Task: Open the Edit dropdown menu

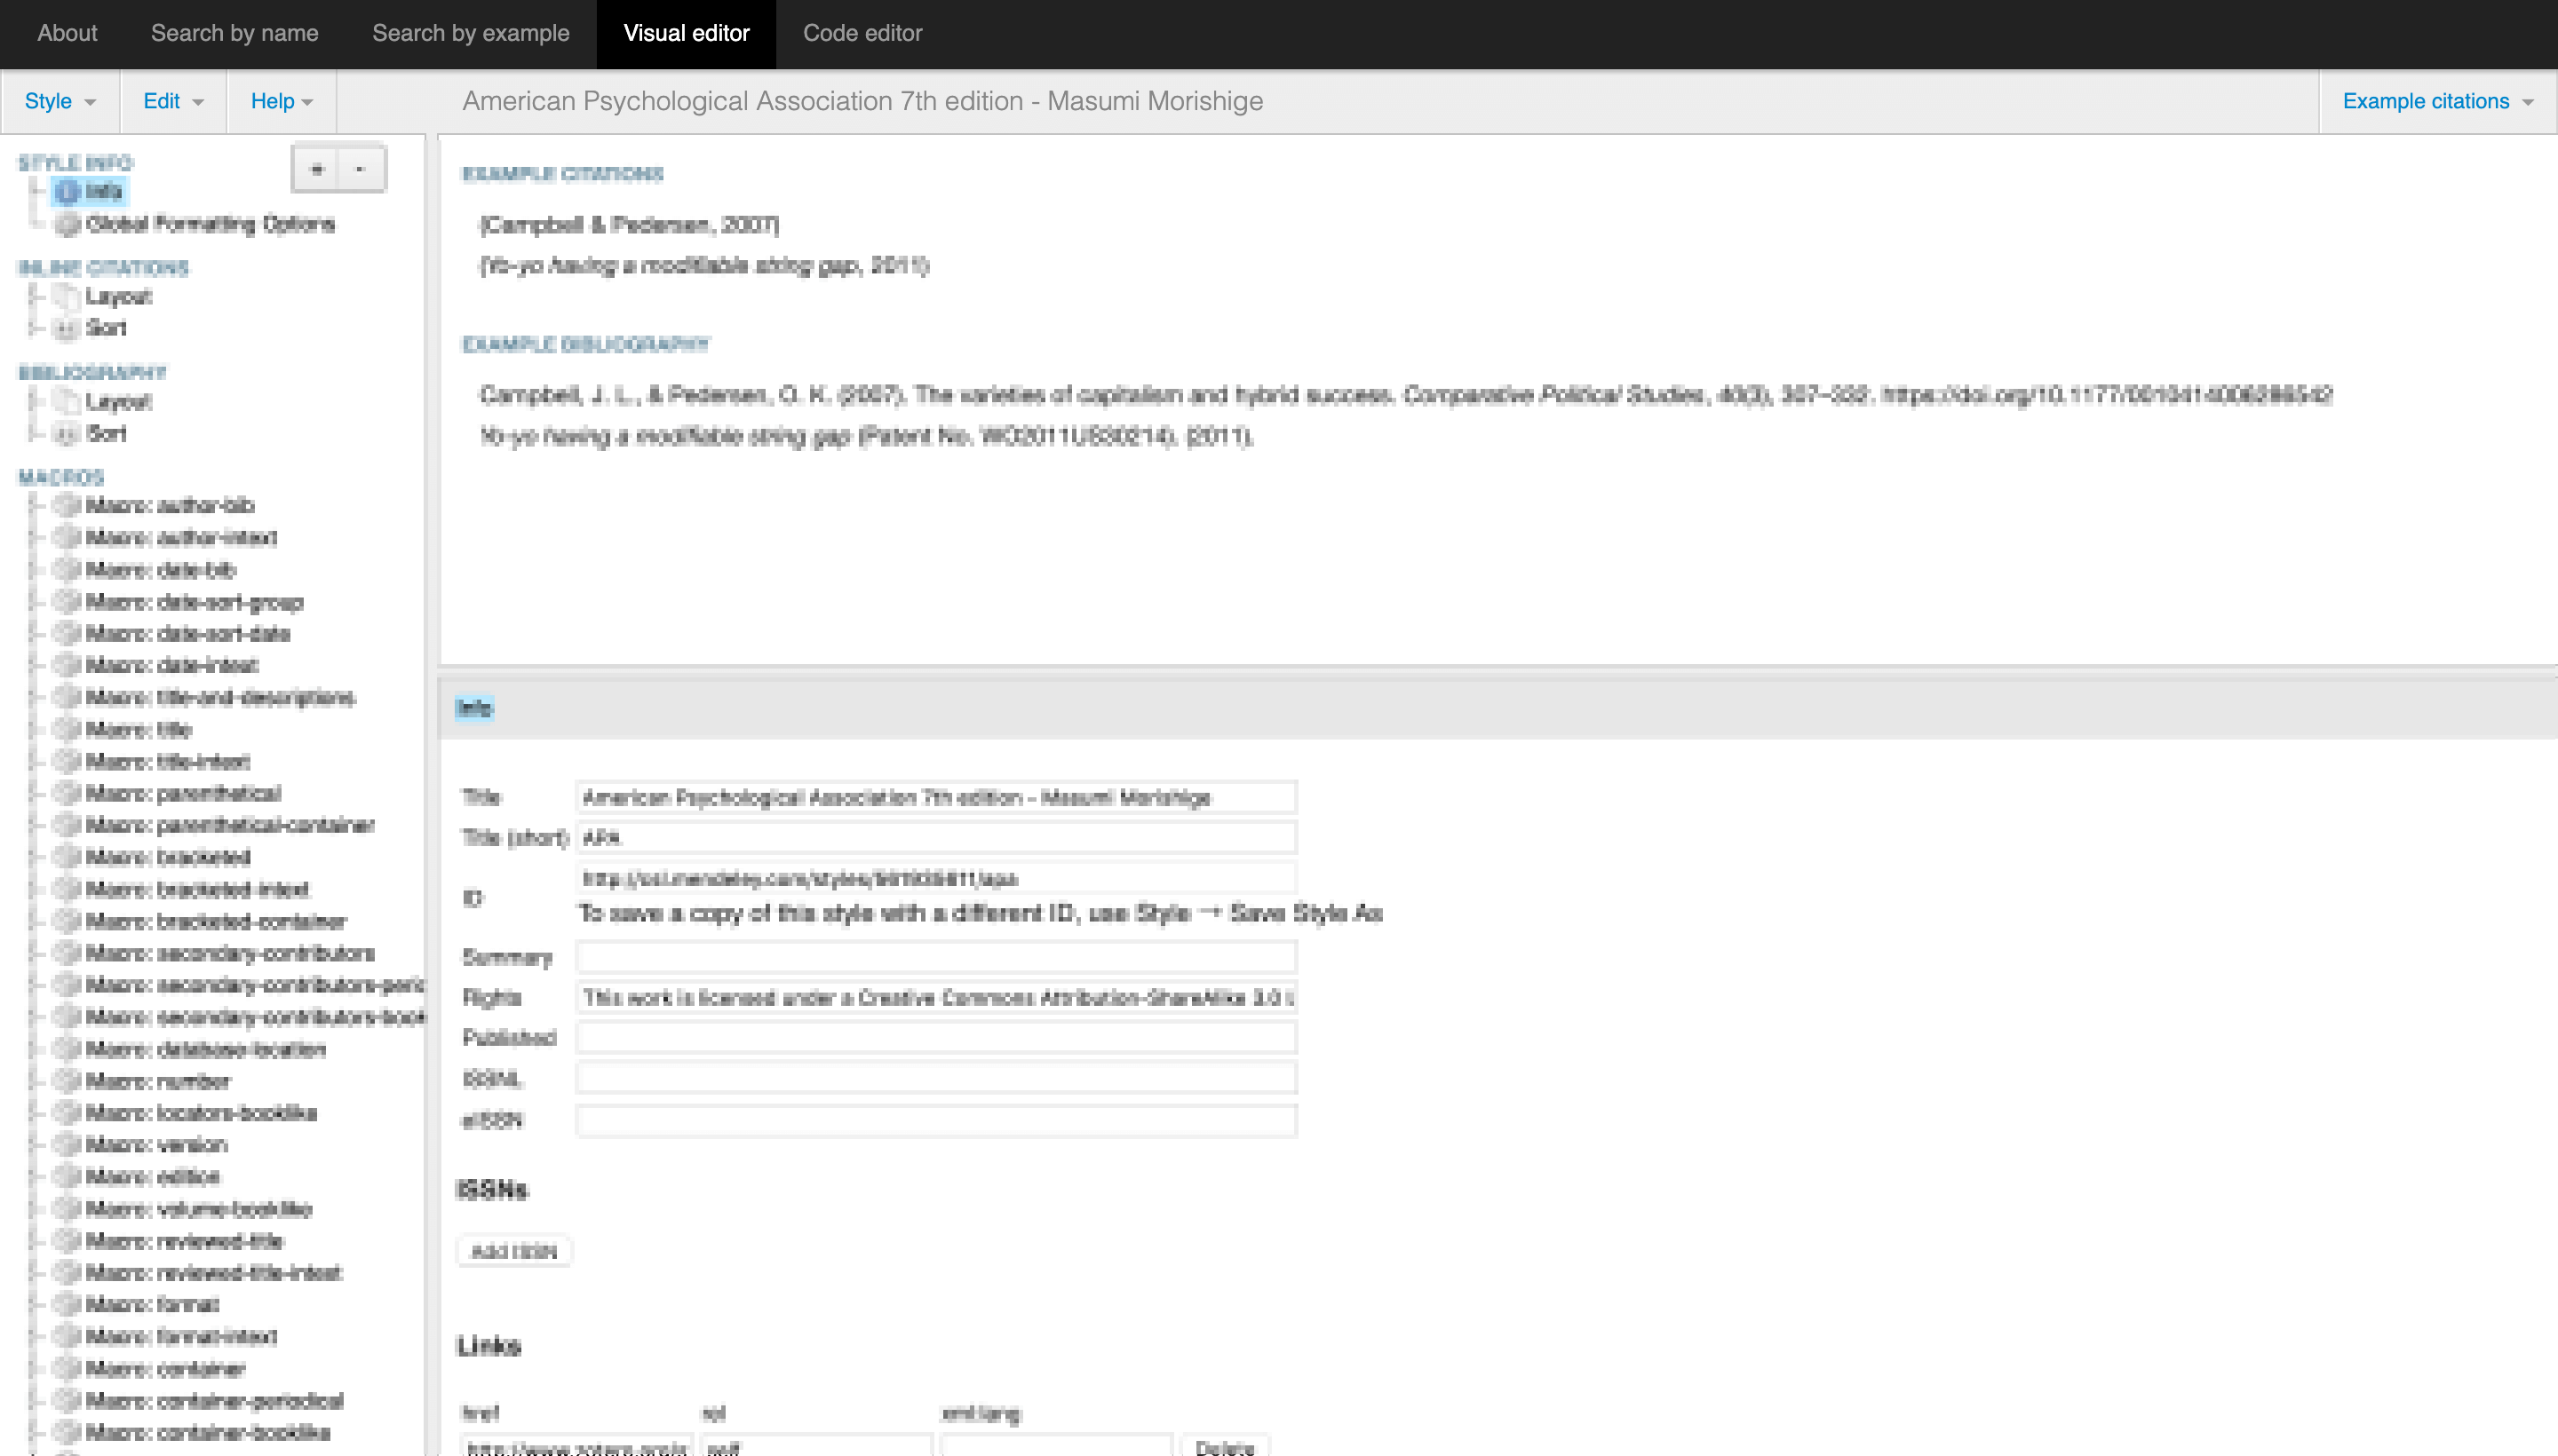Action: tap(173, 101)
